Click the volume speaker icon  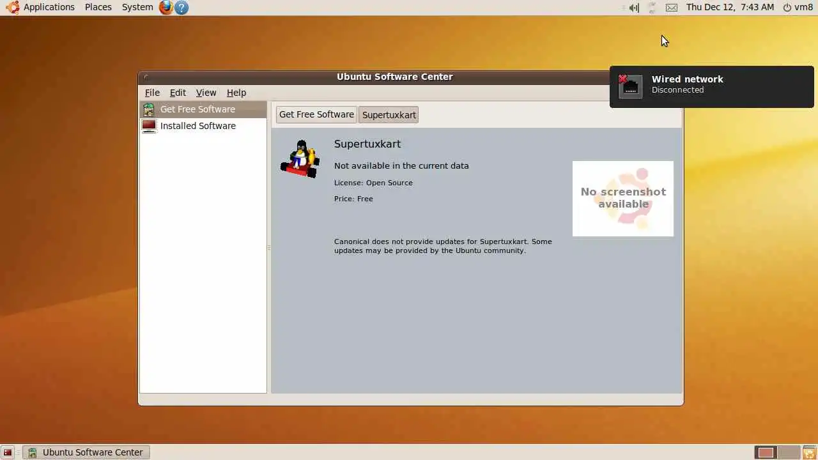point(633,8)
